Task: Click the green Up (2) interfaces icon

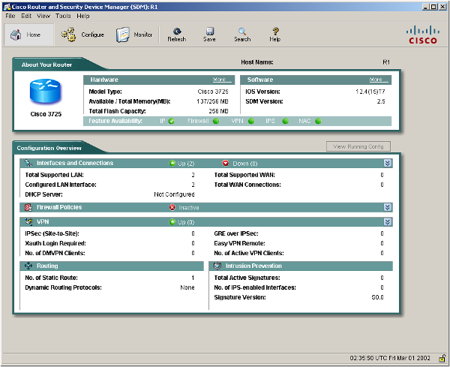Action: click(172, 163)
